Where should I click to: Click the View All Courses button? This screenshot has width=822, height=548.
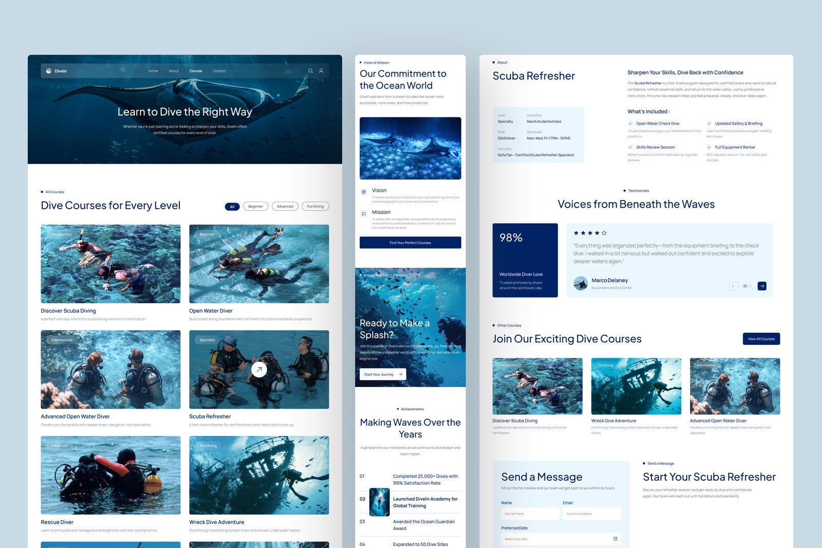click(761, 338)
